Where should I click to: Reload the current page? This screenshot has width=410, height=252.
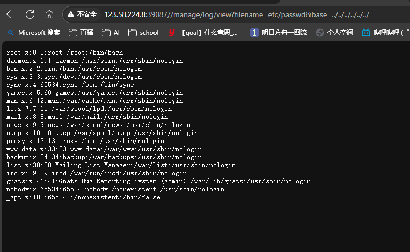click(x=30, y=14)
